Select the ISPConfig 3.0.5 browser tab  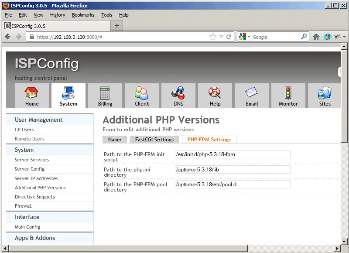pos(57,26)
